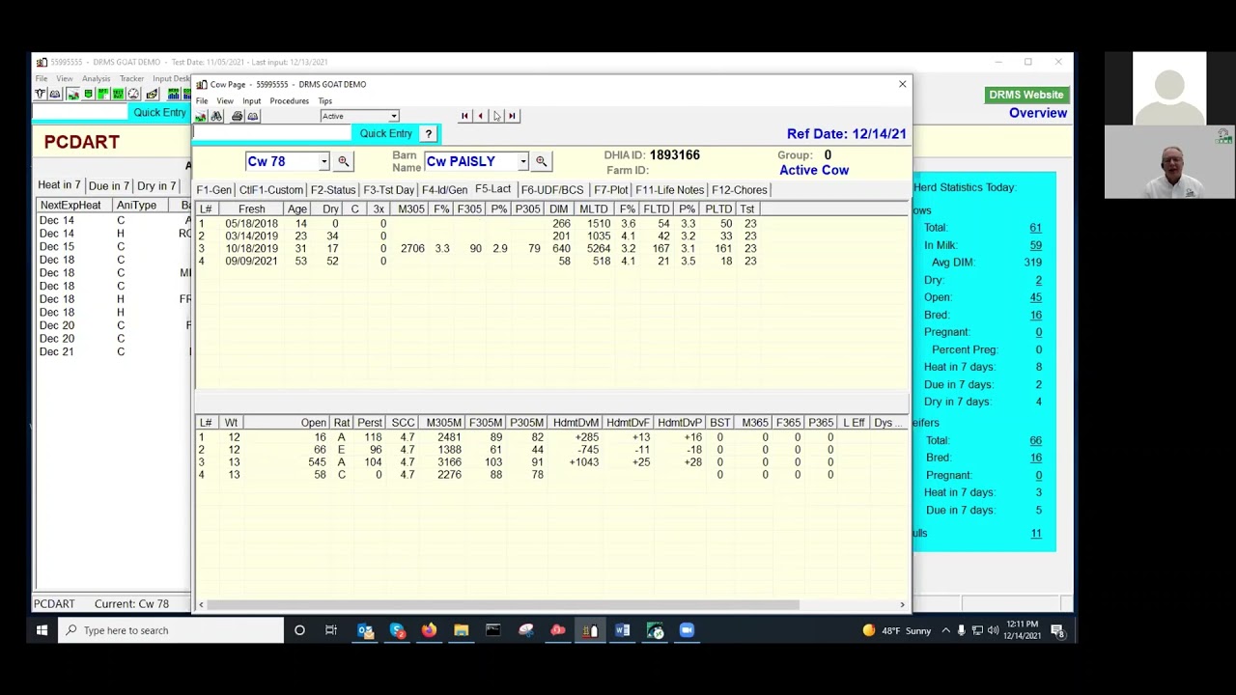1236x695 pixels.
Task: Click blue bar chart icon in PCDART toolbar
Action: point(173,94)
